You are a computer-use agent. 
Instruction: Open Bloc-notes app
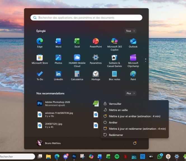tap(114, 76)
